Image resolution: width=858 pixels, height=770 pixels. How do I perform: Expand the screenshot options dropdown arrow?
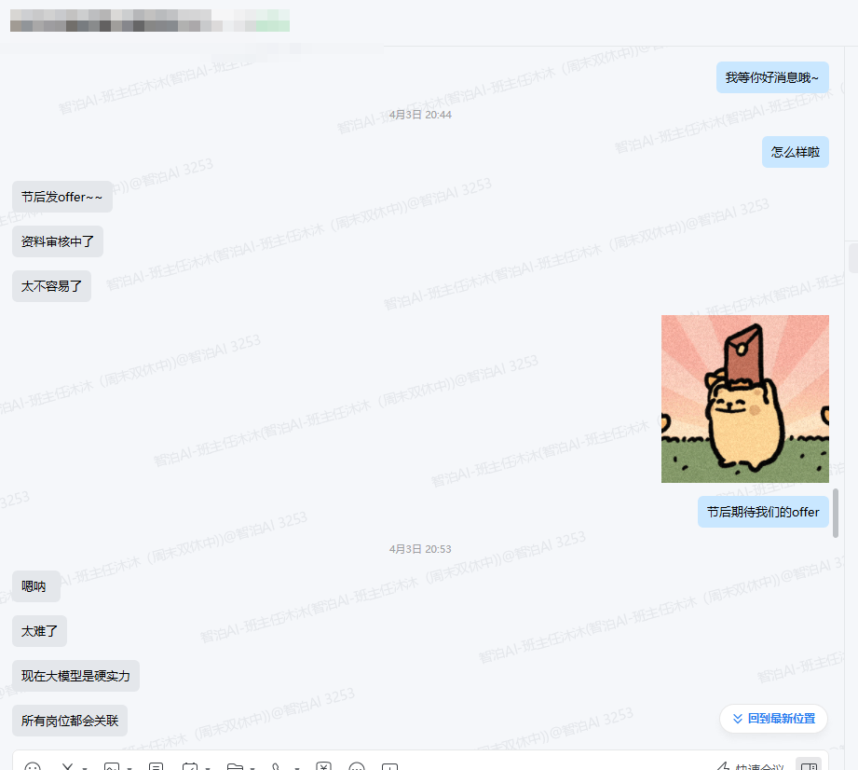[x=85, y=768]
